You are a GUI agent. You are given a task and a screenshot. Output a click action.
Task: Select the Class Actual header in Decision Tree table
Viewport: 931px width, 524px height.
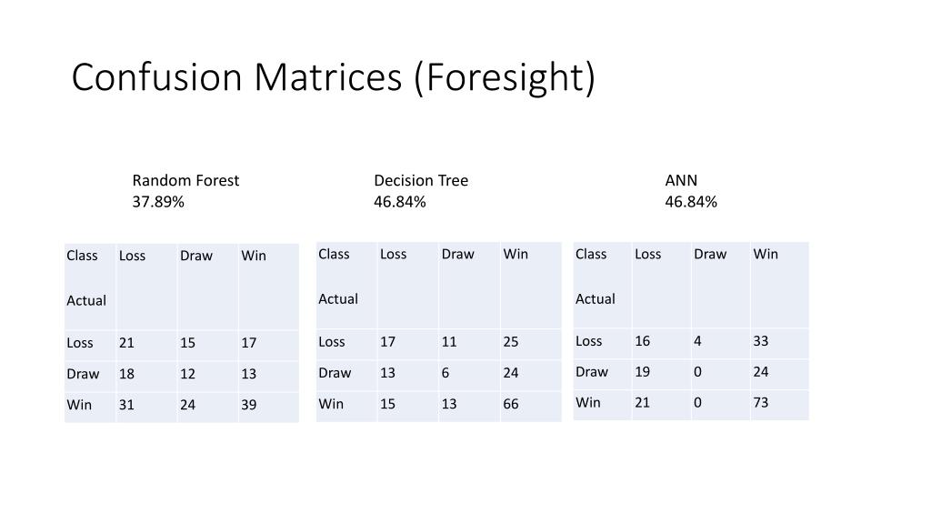338,277
